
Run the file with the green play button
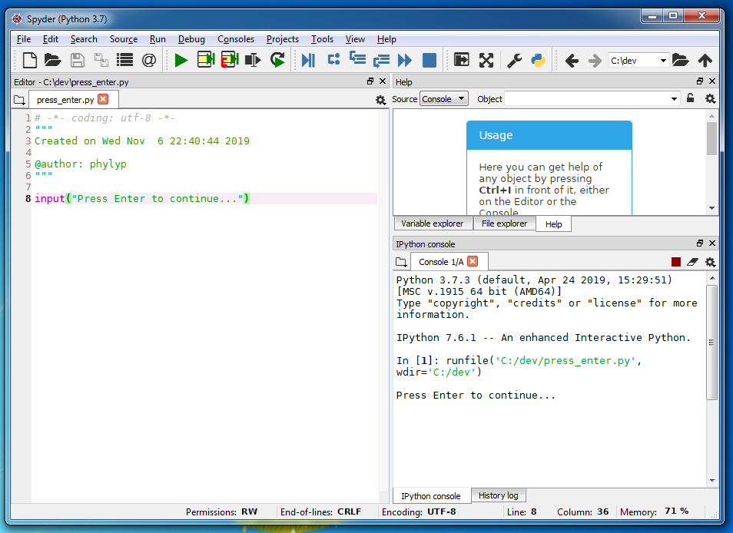tap(181, 60)
